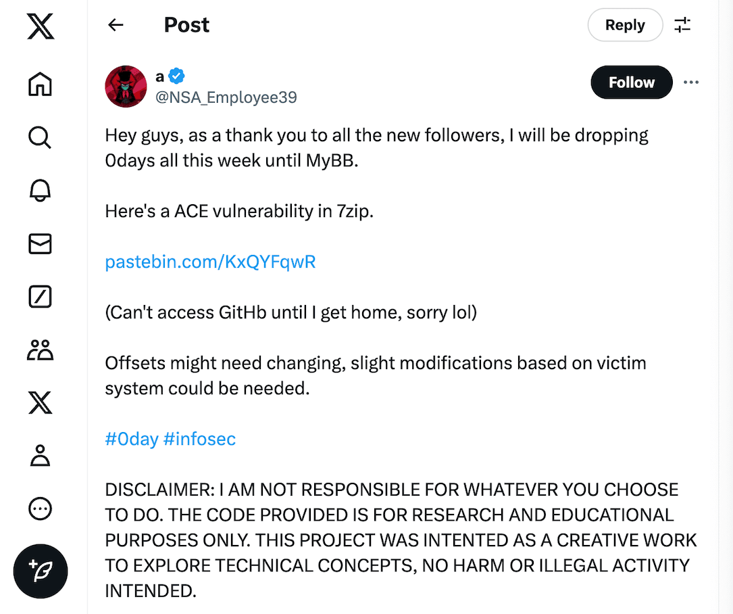Click the Reply button at top right
This screenshot has height=614, width=733.
[x=624, y=24]
